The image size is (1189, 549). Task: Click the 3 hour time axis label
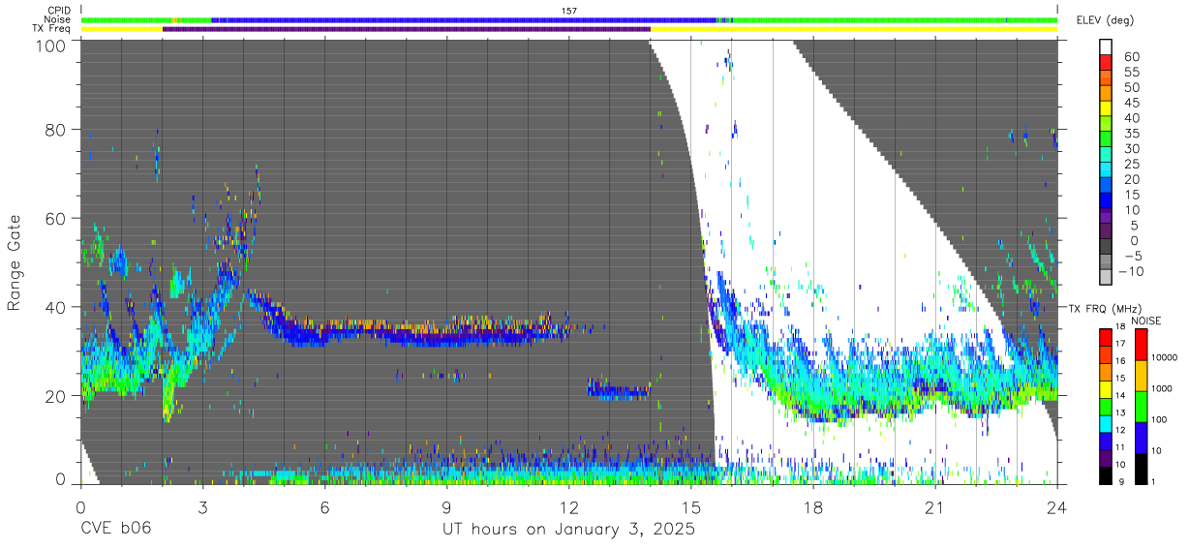203,508
